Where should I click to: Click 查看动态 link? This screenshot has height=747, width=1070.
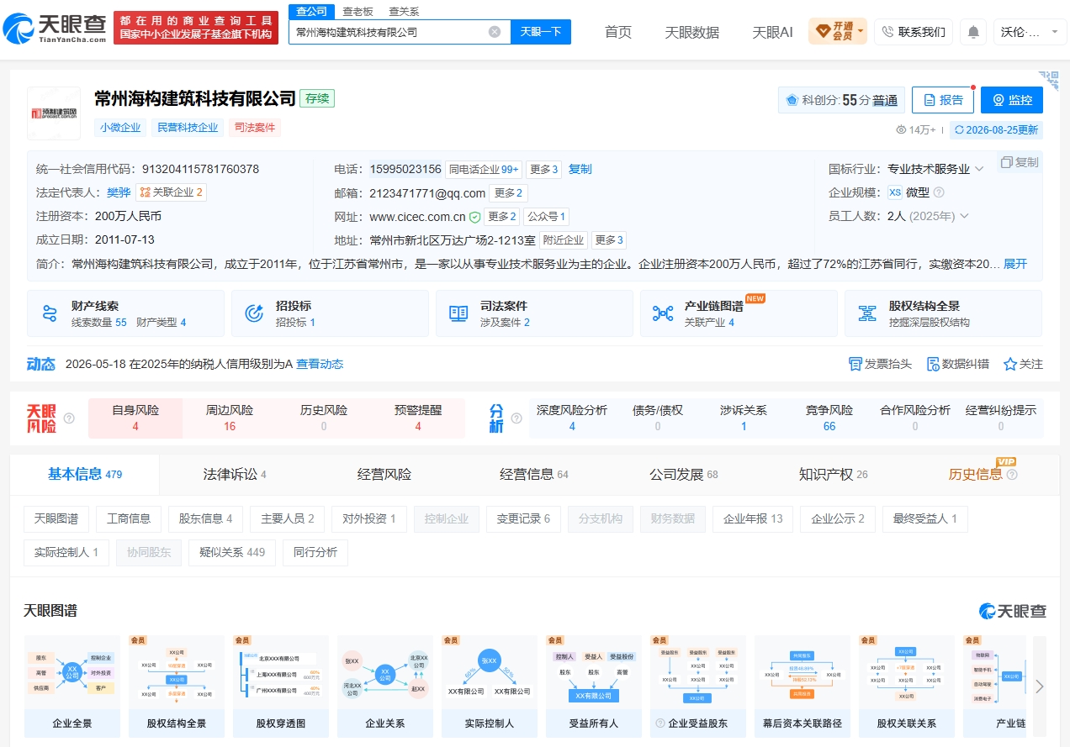pos(320,364)
